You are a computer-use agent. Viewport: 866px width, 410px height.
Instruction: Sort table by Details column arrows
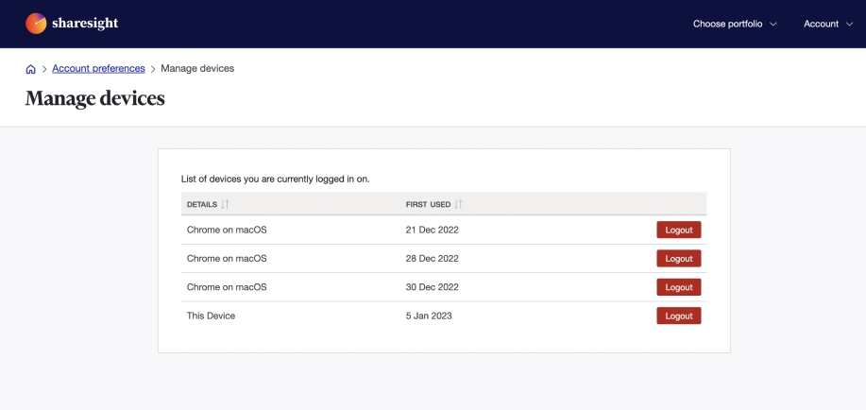tap(225, 204)
